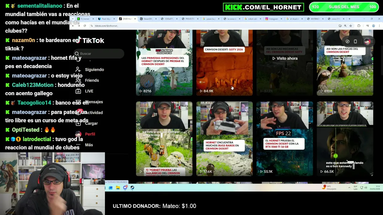Click the Siguiendo person icon
383x215 pixels.
[x=78, y=69]
